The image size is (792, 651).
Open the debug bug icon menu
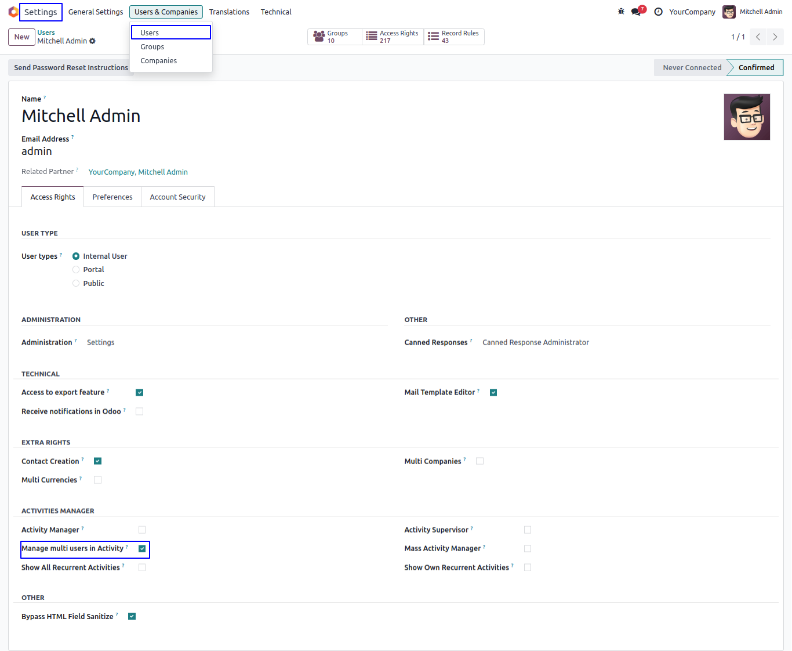pos(621,12)
